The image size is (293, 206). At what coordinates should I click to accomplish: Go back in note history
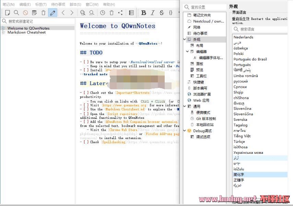pos(63,13)
